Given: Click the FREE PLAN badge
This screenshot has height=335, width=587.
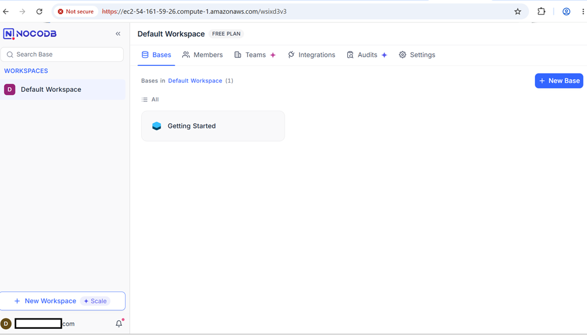Looking at the screenshot, I should [x=226, y=34].
